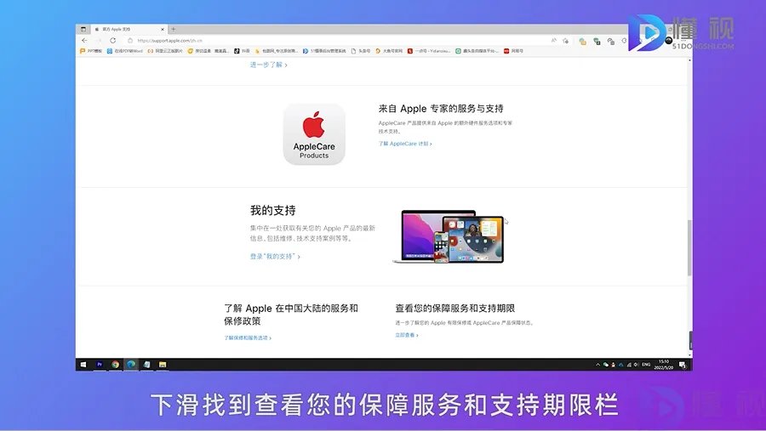Add this page to favorites star icon
766x431 pixels.
(566, 41)
